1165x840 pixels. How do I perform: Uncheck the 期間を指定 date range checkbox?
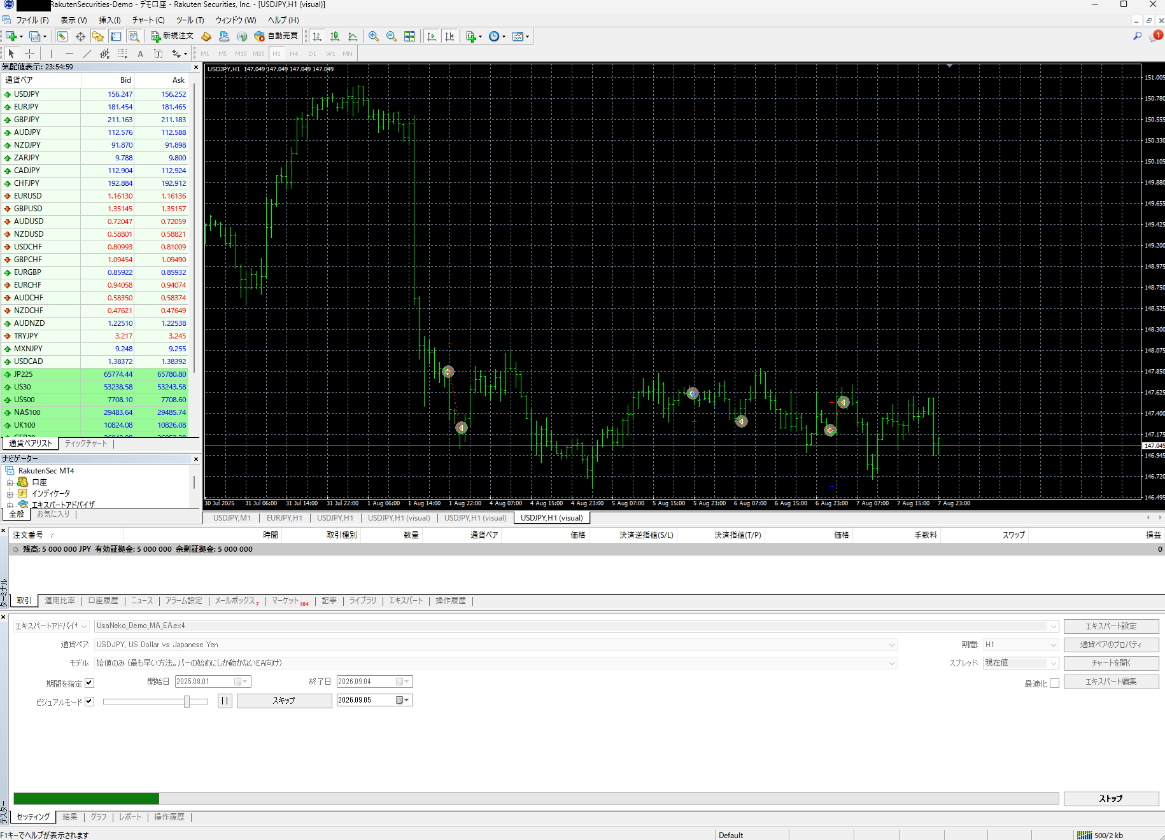(89, 683)
